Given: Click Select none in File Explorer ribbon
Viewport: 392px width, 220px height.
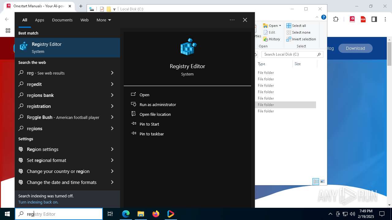Looking at the screenshot, I should tap(298, 32).
